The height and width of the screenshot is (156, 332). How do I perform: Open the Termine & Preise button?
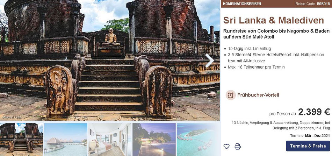[308, 146]
